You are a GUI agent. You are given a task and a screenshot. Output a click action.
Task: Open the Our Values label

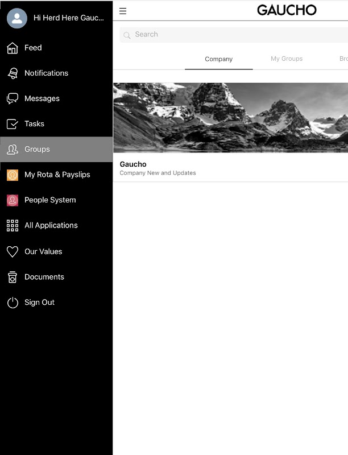[x=43, y=251]
